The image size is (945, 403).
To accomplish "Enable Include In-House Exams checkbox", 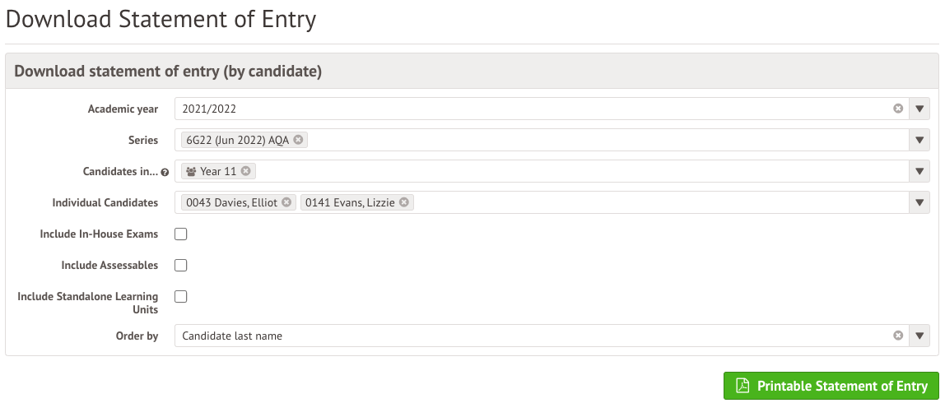I will 181,234.
